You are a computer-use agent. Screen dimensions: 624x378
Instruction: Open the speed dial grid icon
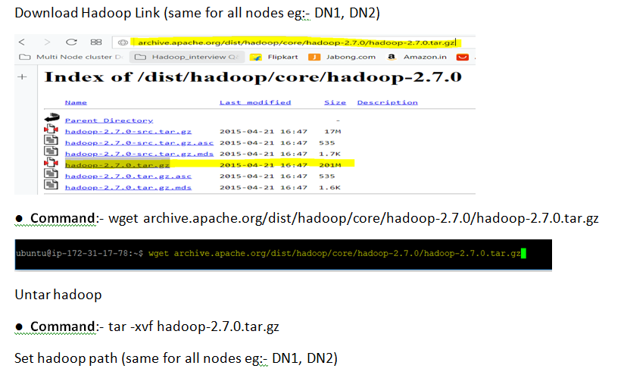(x=96, y=42)
